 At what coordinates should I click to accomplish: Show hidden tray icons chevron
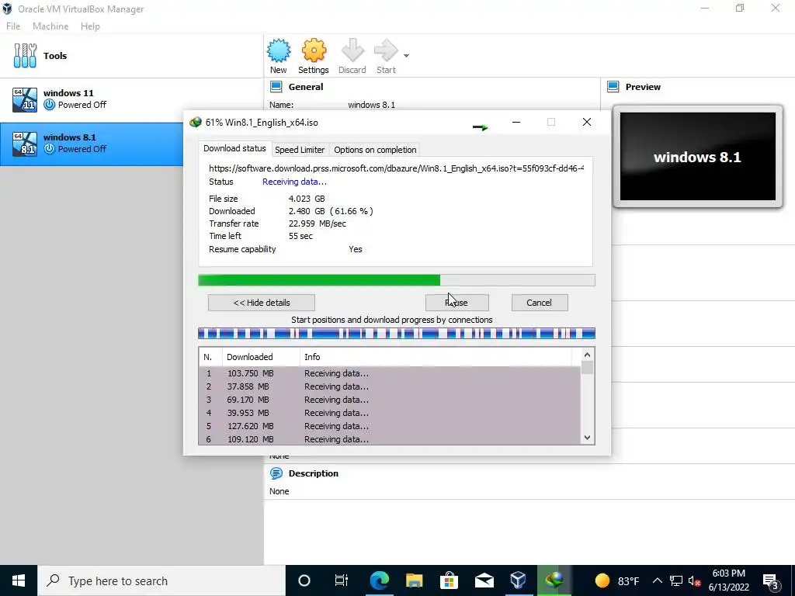click(x=657, y=580)
